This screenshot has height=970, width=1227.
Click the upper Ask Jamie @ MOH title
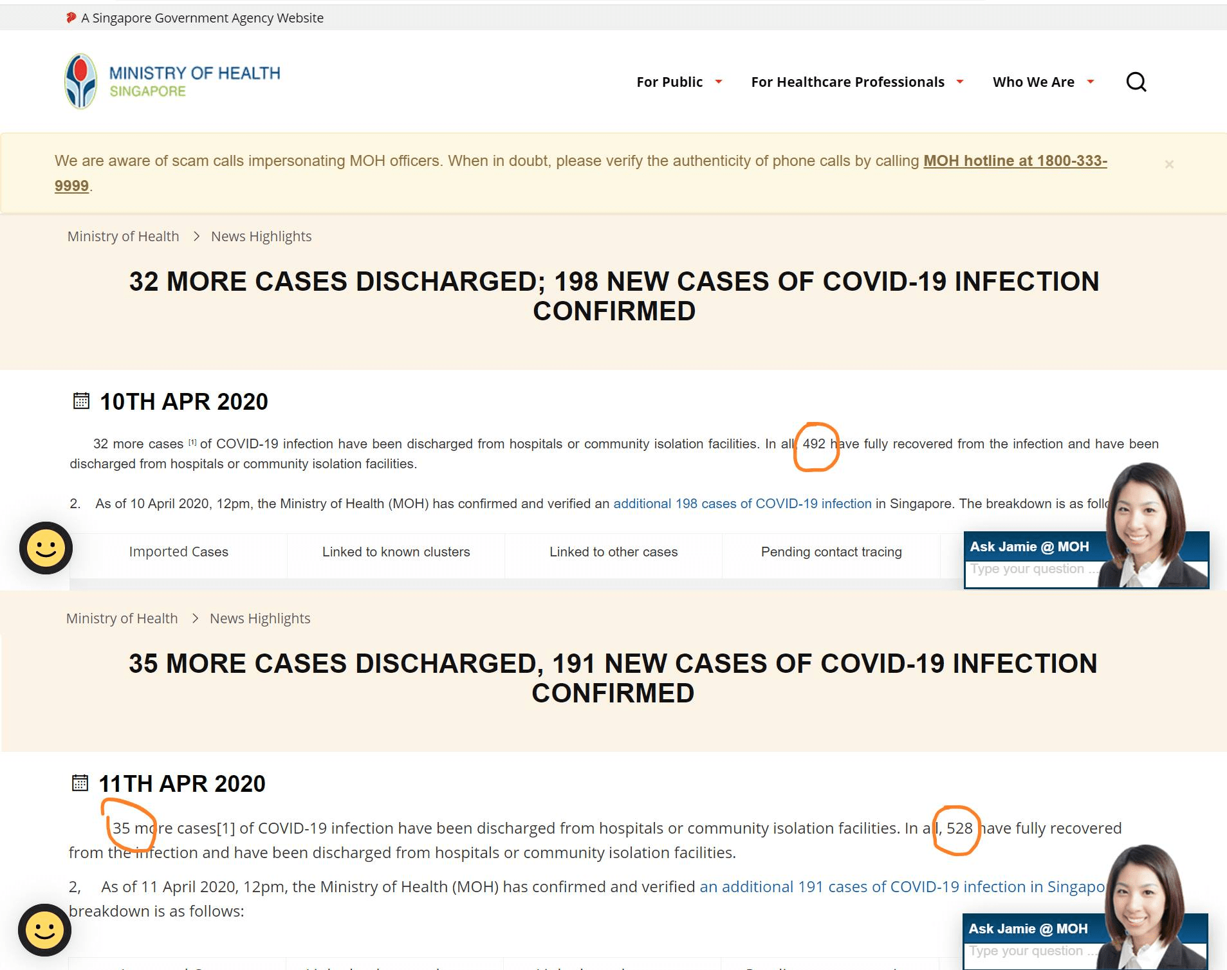[1029, 547]
